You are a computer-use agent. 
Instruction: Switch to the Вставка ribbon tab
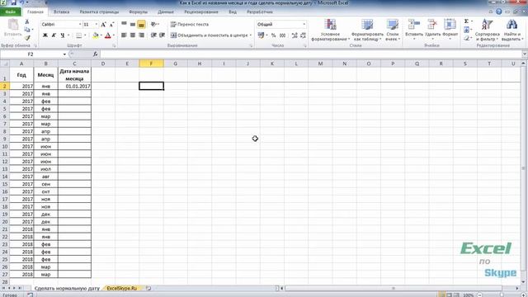tap(62, 12)
